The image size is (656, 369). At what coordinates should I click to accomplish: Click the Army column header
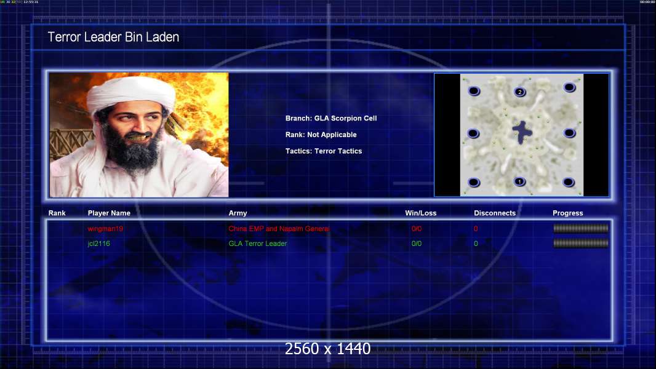238,213
